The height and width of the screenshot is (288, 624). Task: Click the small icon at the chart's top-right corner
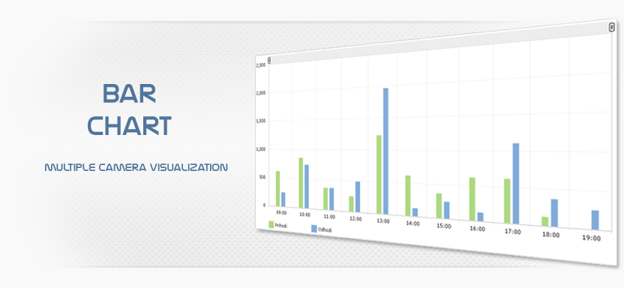(x=612, y=27)
